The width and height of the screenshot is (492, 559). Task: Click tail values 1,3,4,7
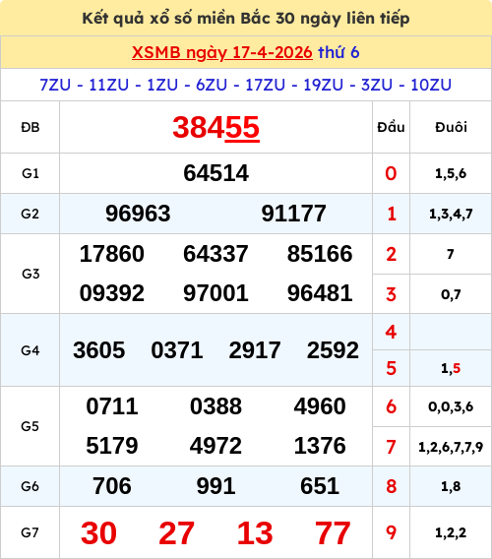point(451,214)
